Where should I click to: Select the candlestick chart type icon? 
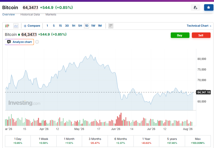tap(7, 26)
